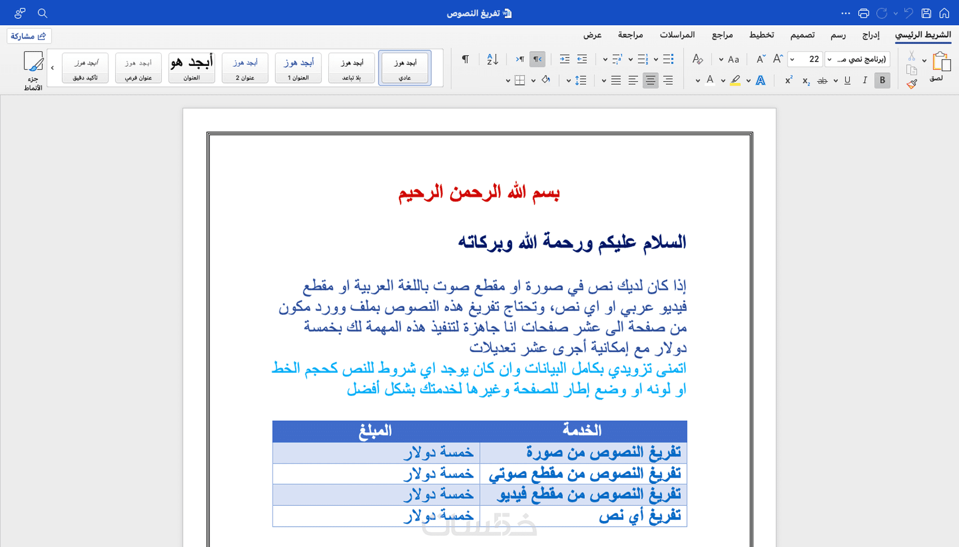Apply the عنوان فرعي (Subtitle) style
This screenshot has width=959, height=547.
click(138, 68)
